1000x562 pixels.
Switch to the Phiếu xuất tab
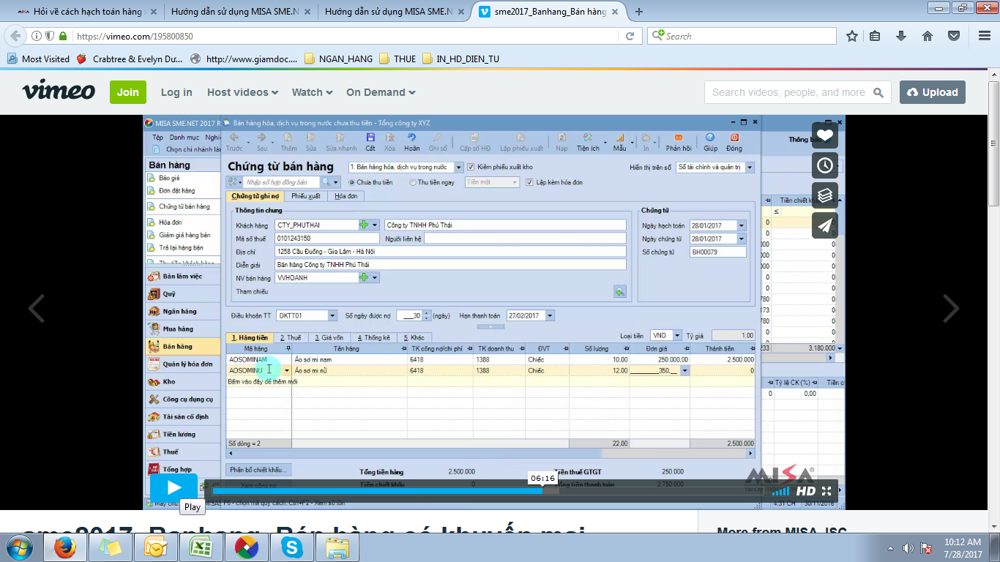305,196
